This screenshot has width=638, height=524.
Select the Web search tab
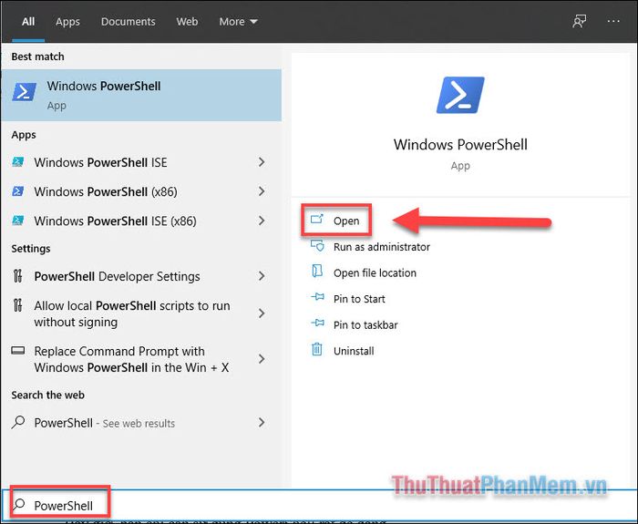pyautogui.click(x=187, y=22)
